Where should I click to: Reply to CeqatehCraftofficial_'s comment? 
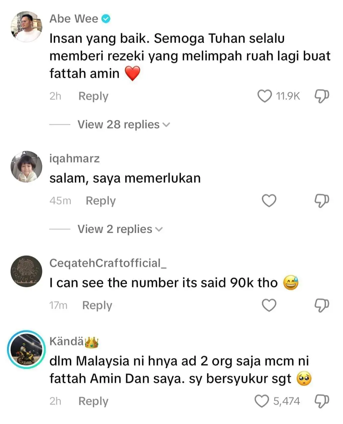point(97,305)
